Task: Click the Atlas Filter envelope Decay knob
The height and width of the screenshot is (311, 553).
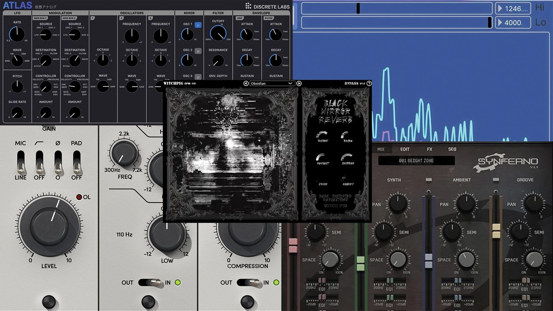Action: click(x=276, y=60)
